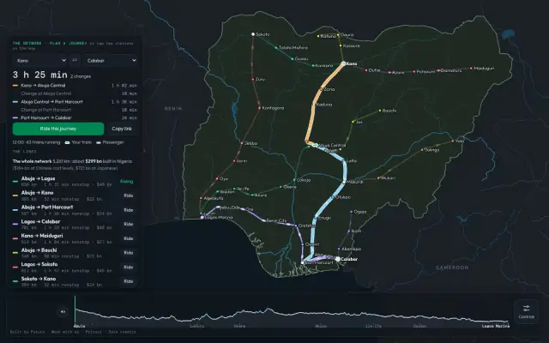
Task: Click the Talata Mafara station marker
Action: pos(276,48)
